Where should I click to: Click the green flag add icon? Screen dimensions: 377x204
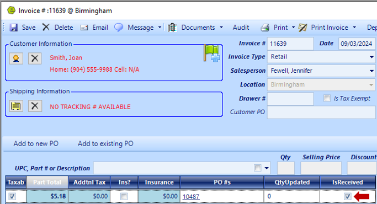click(211, 53)
